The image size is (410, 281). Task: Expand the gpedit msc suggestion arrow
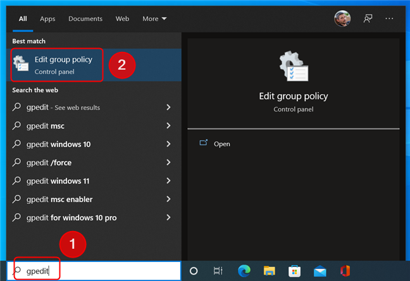click(169, 125)
